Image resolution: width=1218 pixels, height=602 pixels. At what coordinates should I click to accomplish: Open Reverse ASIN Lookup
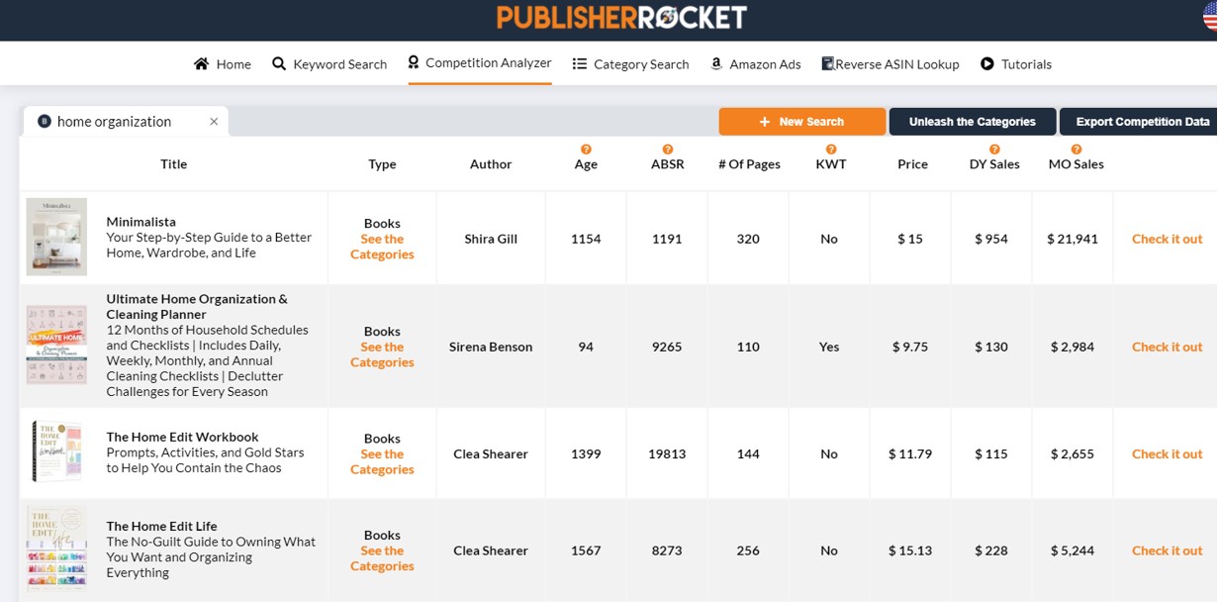890,63
